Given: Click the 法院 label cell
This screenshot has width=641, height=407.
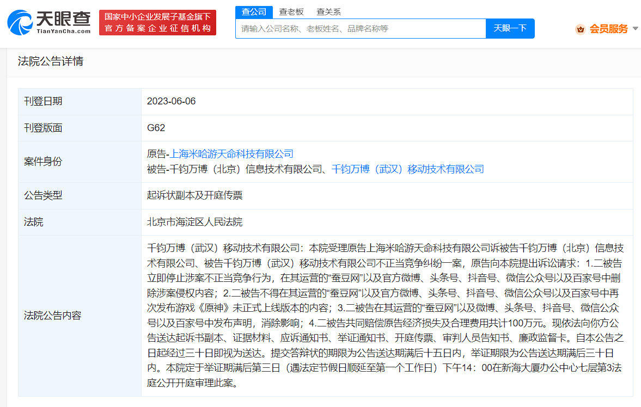Looking at the screenshot, I should [x=80, y=222].
